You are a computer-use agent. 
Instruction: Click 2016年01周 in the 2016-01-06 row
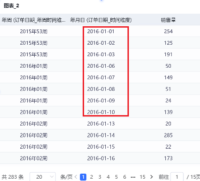(34, 66)
